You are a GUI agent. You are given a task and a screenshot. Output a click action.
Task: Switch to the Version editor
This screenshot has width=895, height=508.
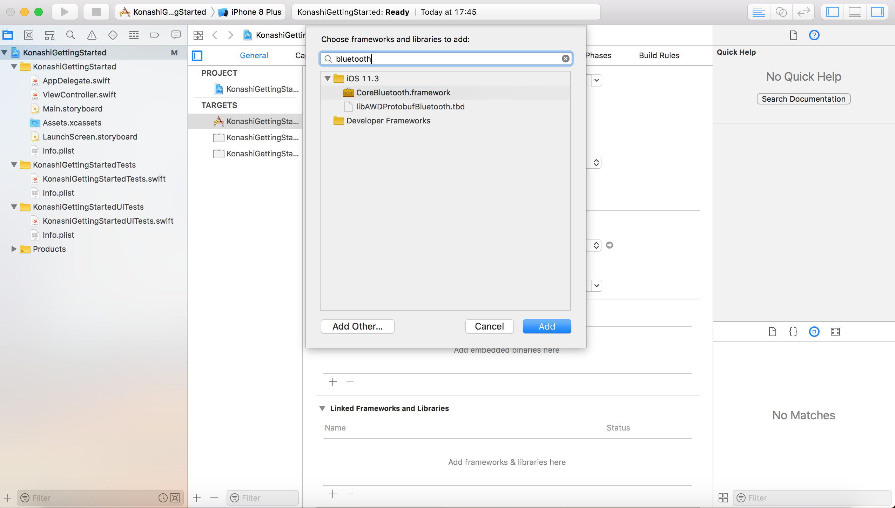[x=803, y=12]
